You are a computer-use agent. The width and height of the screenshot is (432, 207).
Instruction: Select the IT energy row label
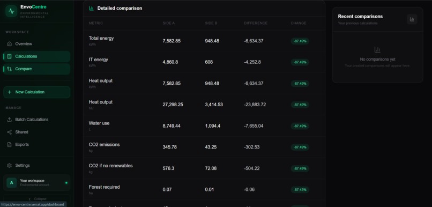(99, 60)
